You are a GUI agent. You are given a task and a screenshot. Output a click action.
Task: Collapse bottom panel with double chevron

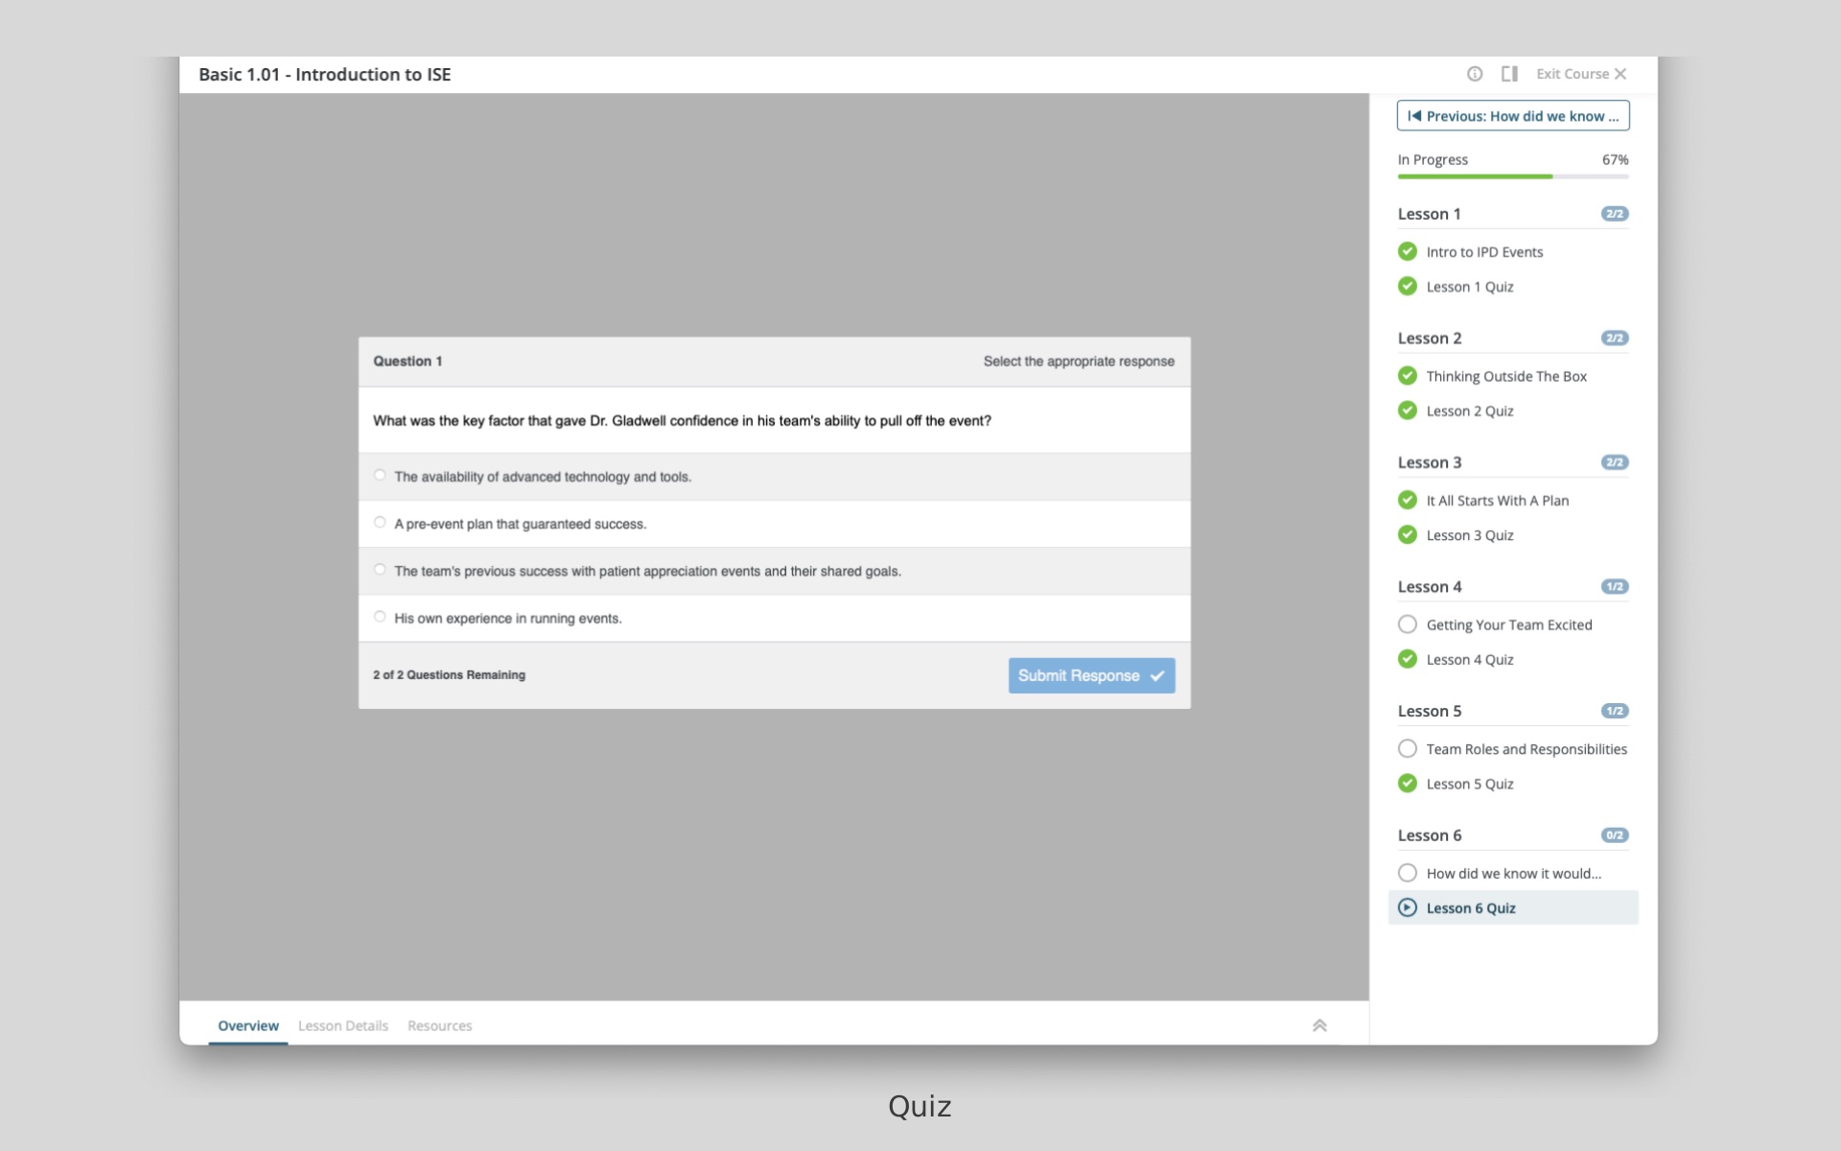point(1319,1025)
